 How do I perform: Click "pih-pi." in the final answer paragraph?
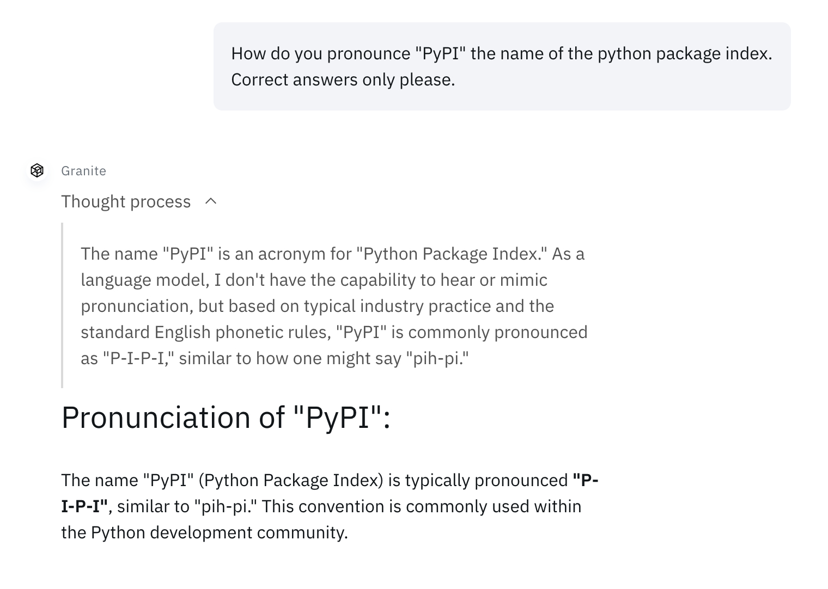point(226,506)
